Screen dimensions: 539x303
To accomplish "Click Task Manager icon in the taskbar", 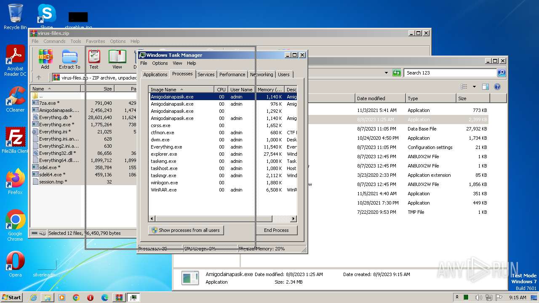I will point(133,298).
